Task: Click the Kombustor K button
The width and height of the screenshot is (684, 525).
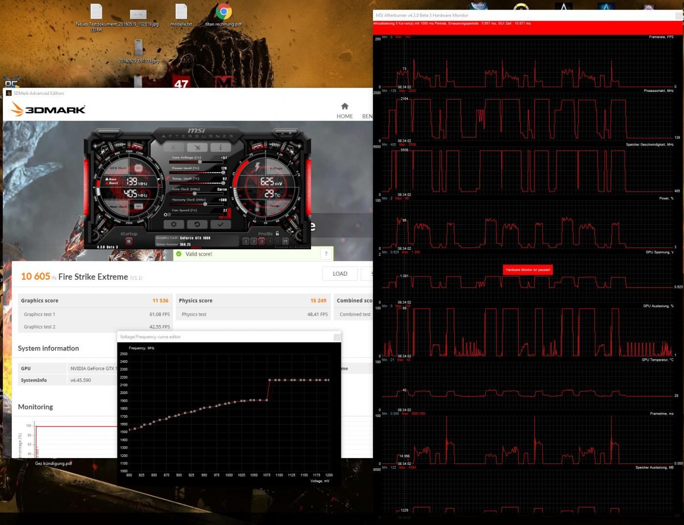Action: point(174,147)
